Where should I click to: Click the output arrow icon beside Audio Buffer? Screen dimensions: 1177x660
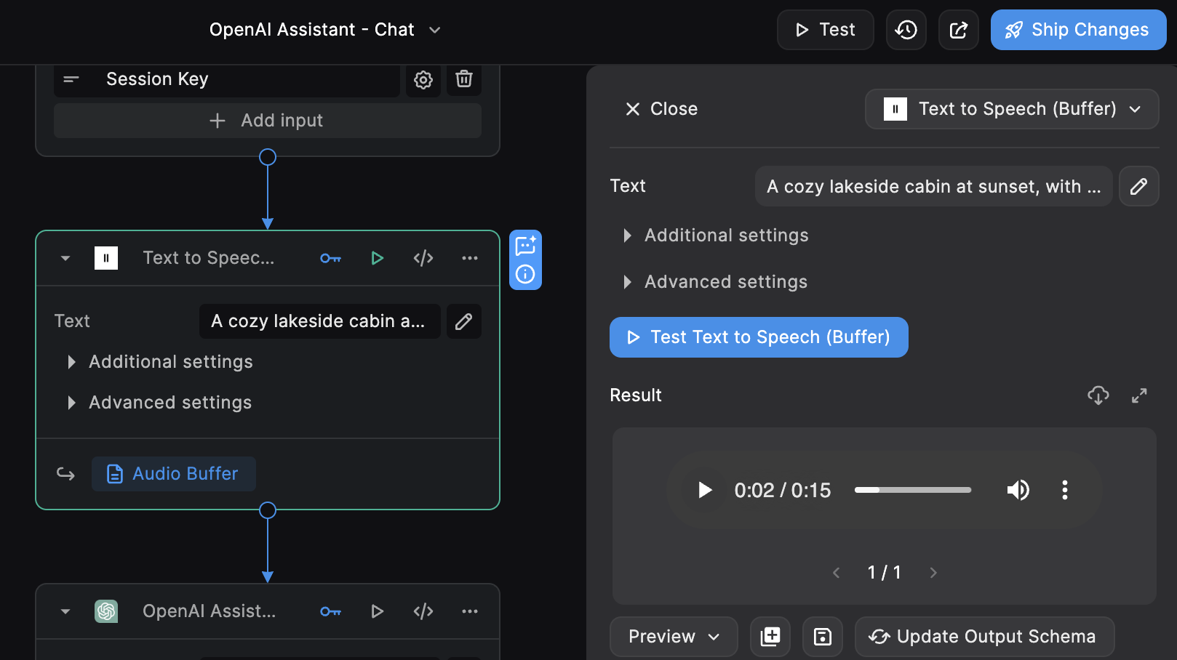(x=65, y=474)
